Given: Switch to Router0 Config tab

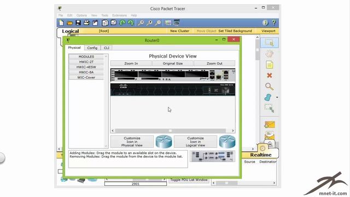Looking at the screenshot, I should [x=92, y=48].
